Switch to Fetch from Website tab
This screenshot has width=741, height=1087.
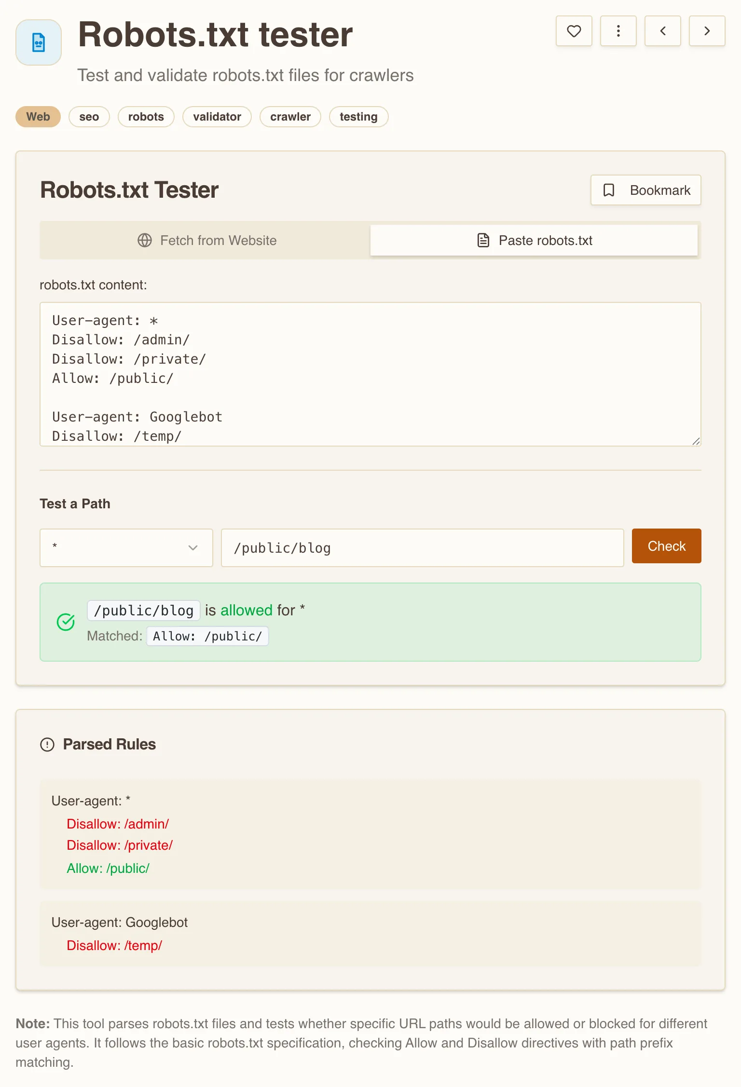tap(206, 240)
